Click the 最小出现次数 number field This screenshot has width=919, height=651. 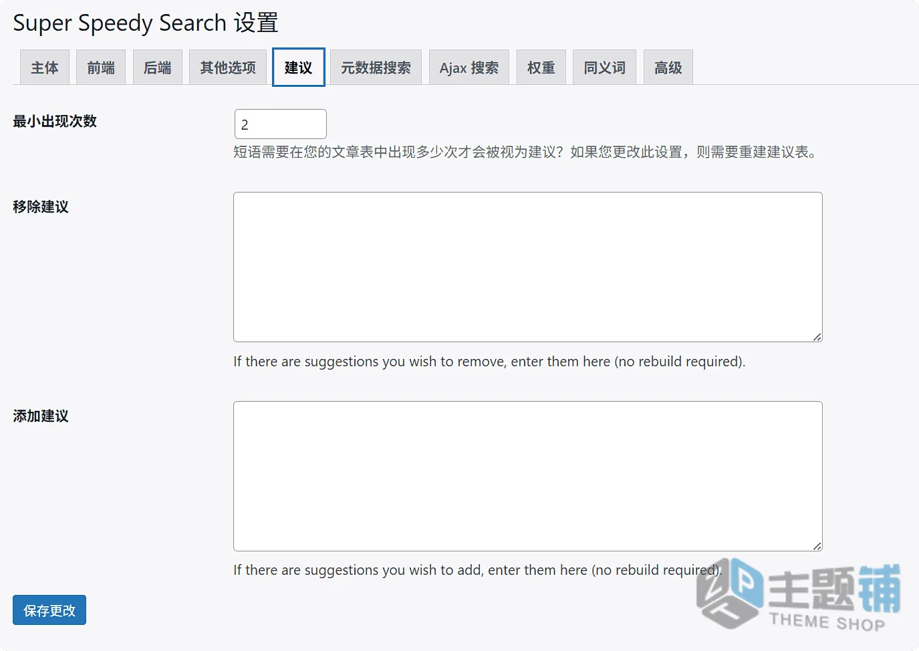click(281, 124)
